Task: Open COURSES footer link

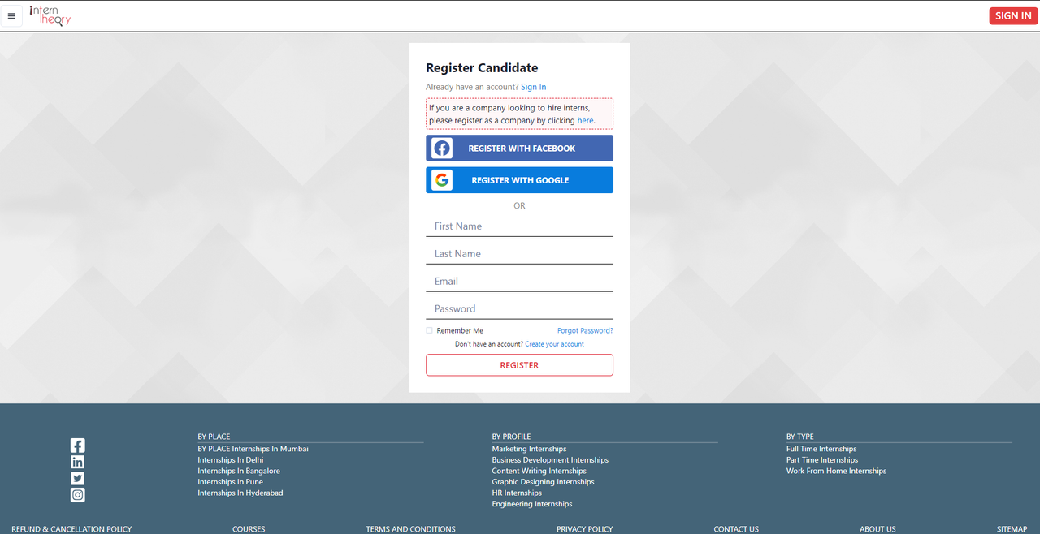Action: (x=249, y=529)
